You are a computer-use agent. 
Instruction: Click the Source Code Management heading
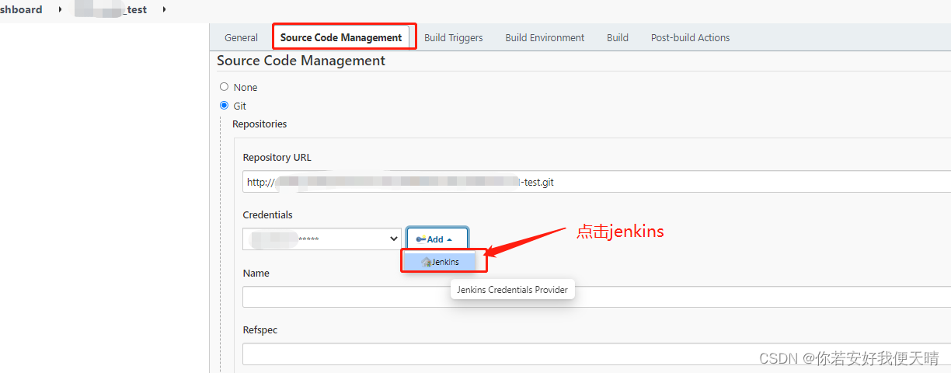pos(301,60)
